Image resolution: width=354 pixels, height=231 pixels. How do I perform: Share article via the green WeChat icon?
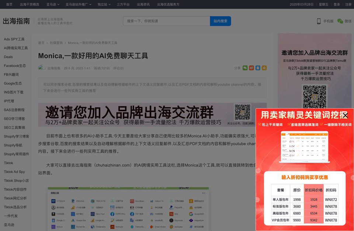tap(245, 68)
